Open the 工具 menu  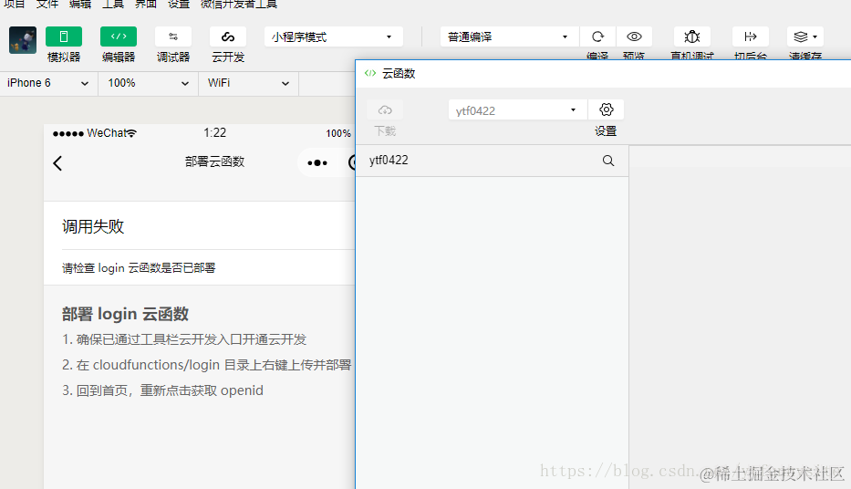(113, 5)
